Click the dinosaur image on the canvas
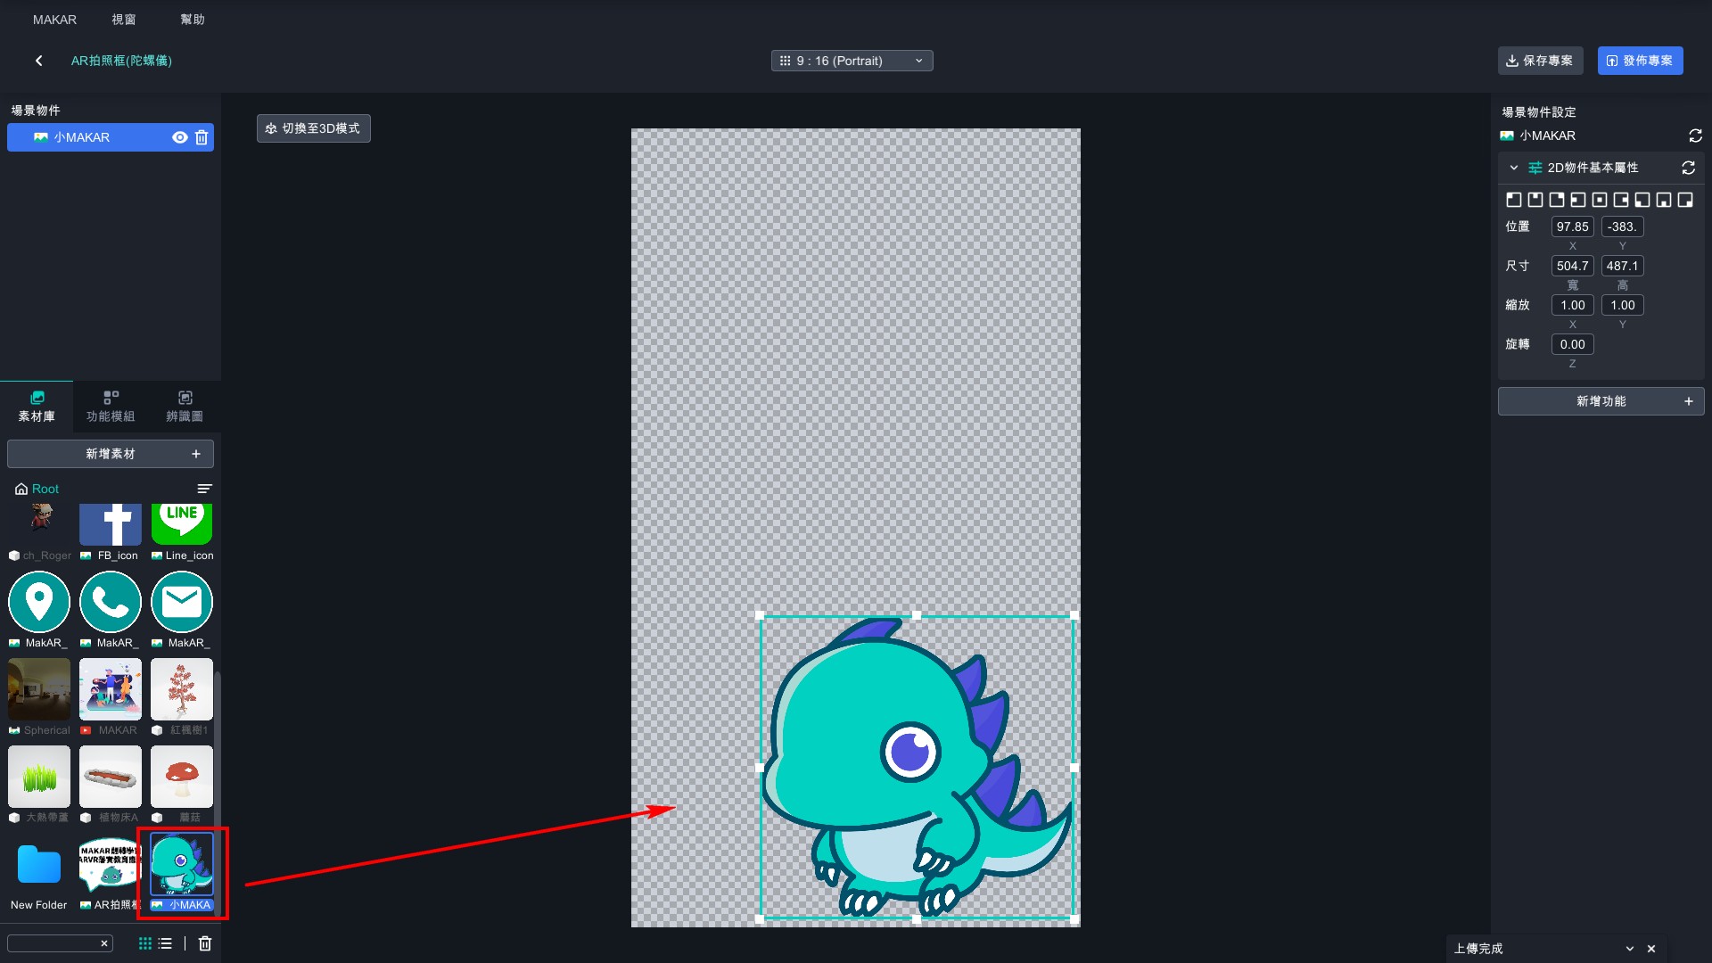This screenshot has width=1712, height=963. (917, 768)
